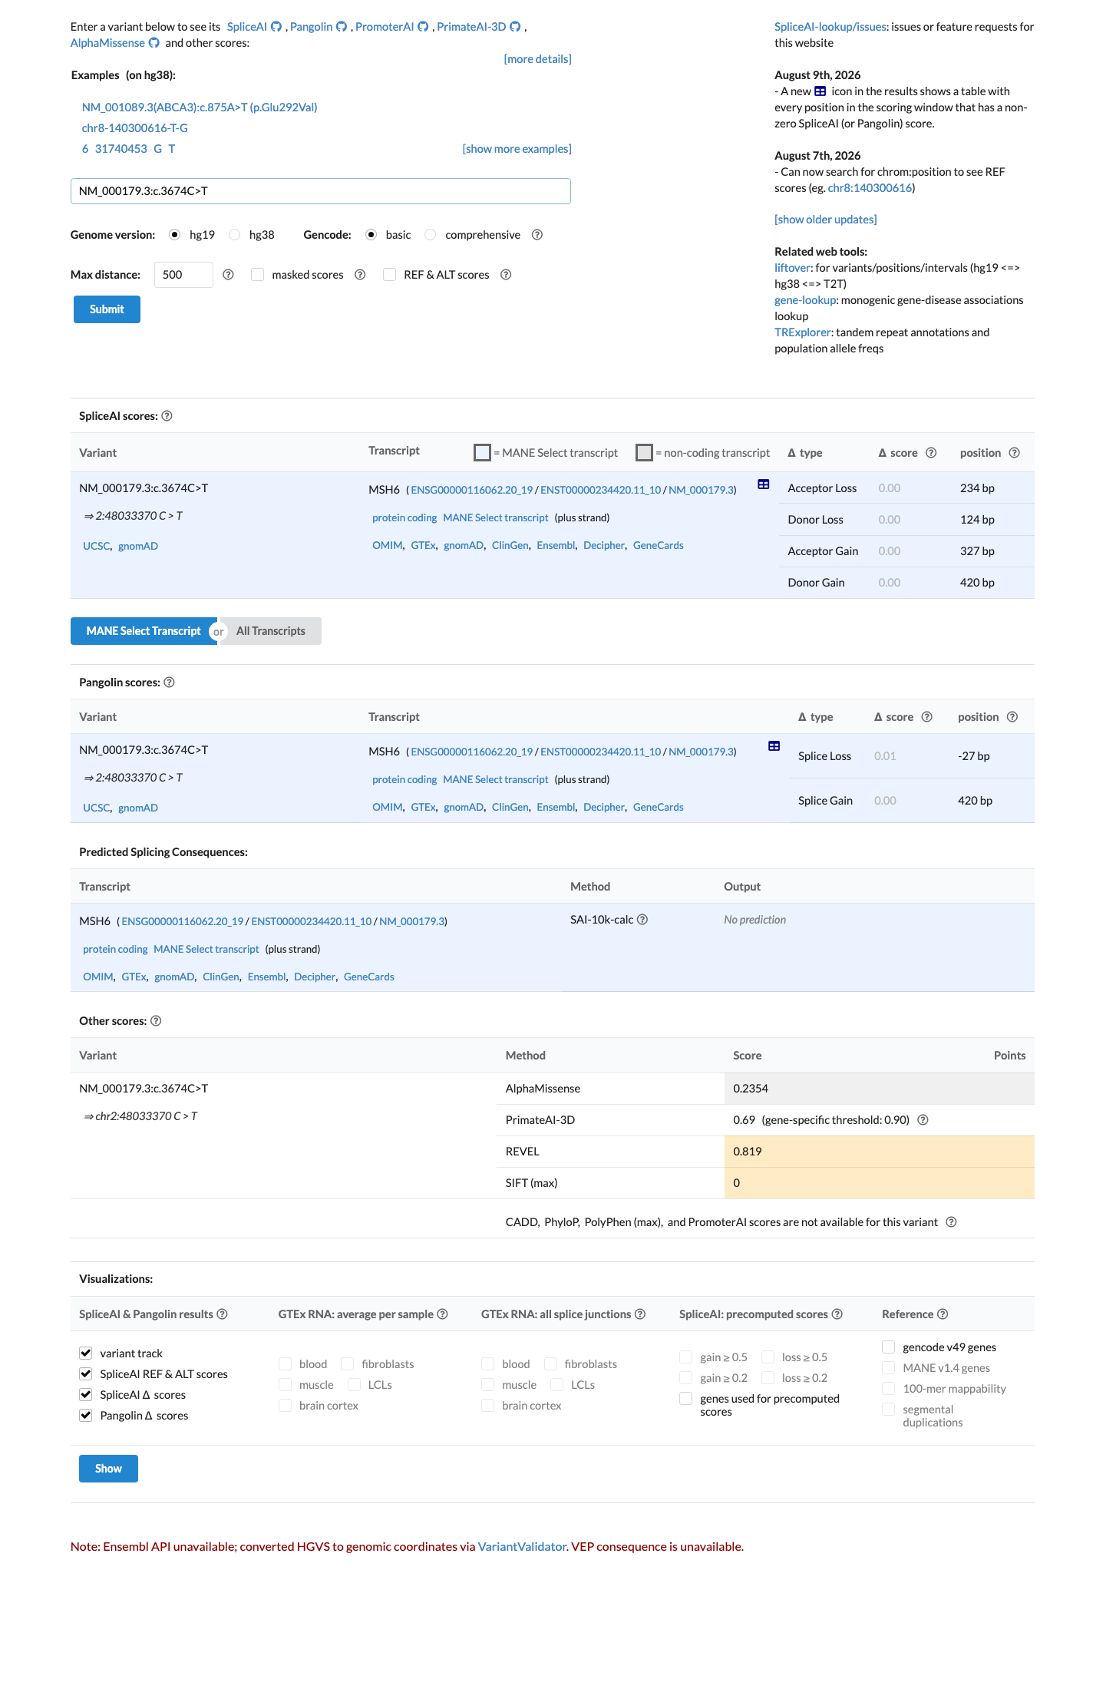Screen dimensions: 1116x1689
Task: Enable REF & ALT scores checkbox
Action: point(390,275)
